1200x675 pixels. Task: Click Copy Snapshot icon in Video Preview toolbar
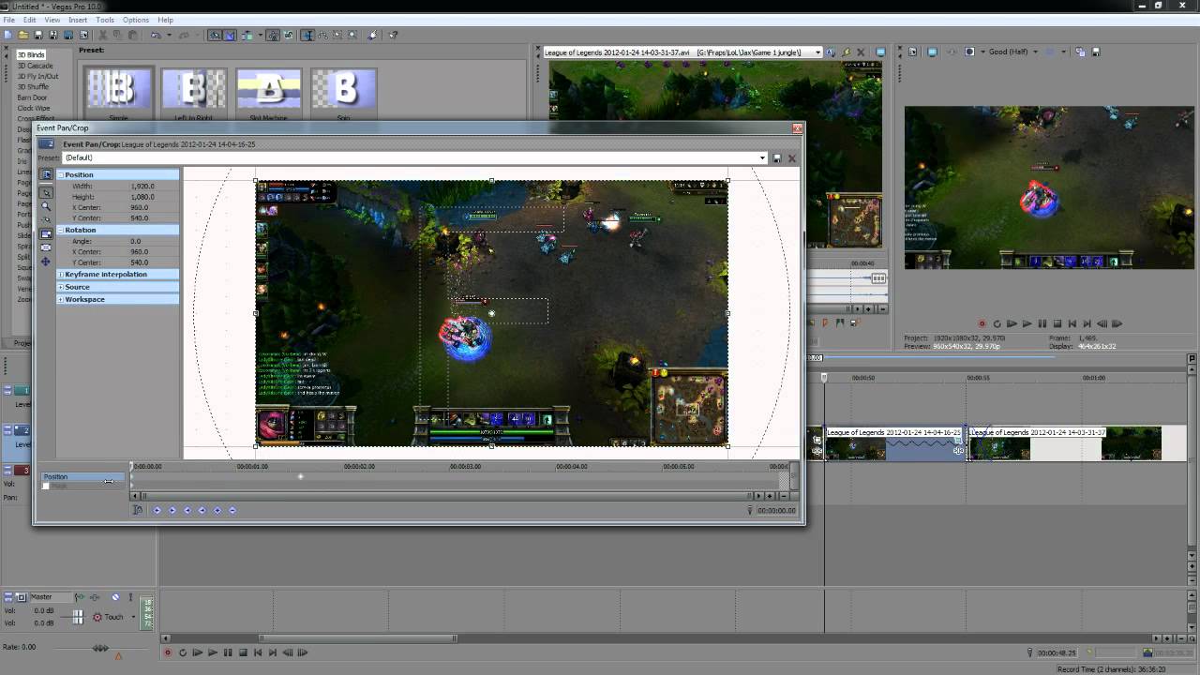coord(1080,52)
